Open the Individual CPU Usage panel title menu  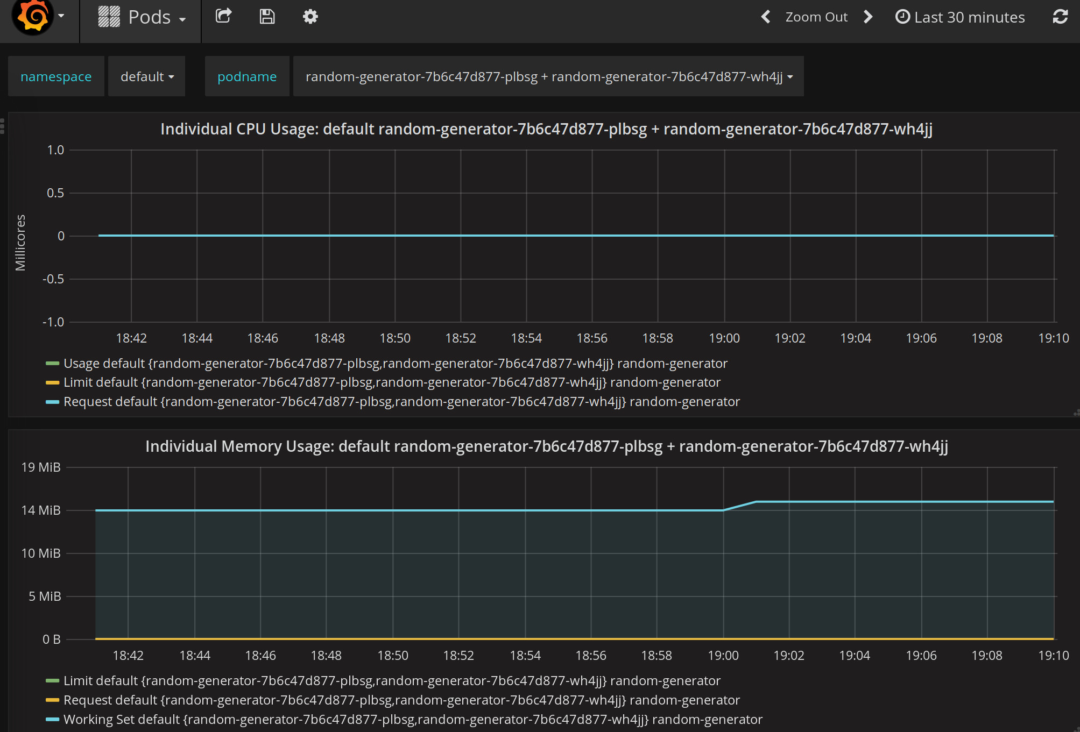tap(546, 129)
